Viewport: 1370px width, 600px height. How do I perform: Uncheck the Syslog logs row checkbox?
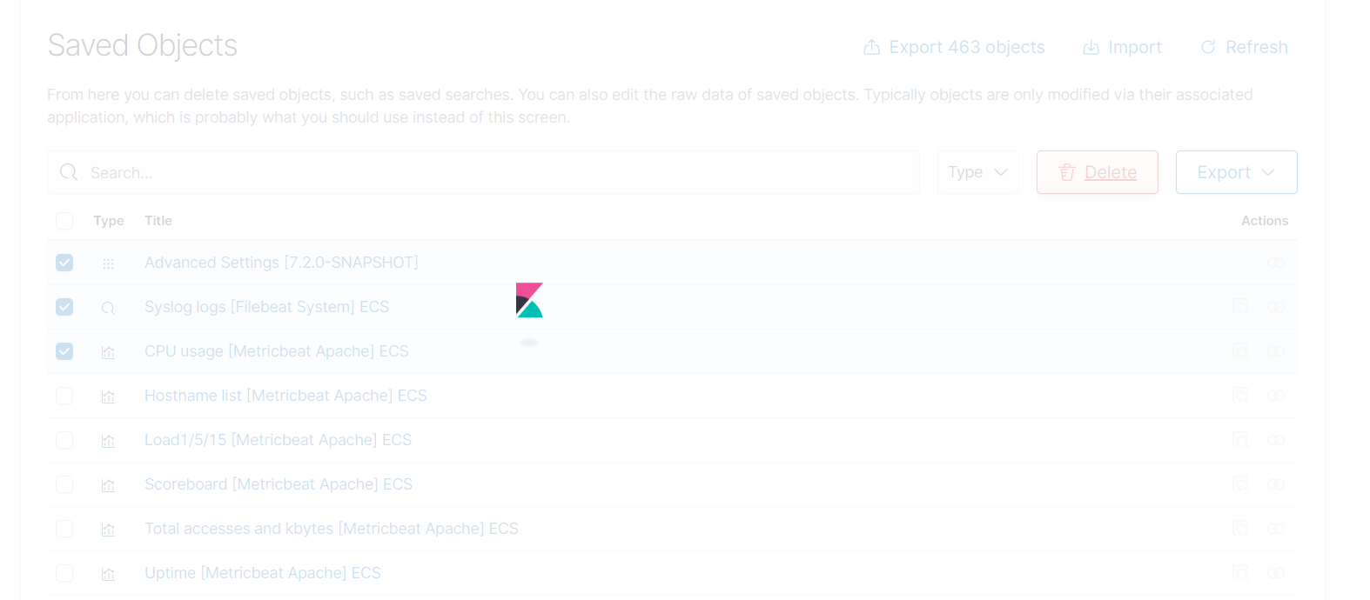point(64,307)
